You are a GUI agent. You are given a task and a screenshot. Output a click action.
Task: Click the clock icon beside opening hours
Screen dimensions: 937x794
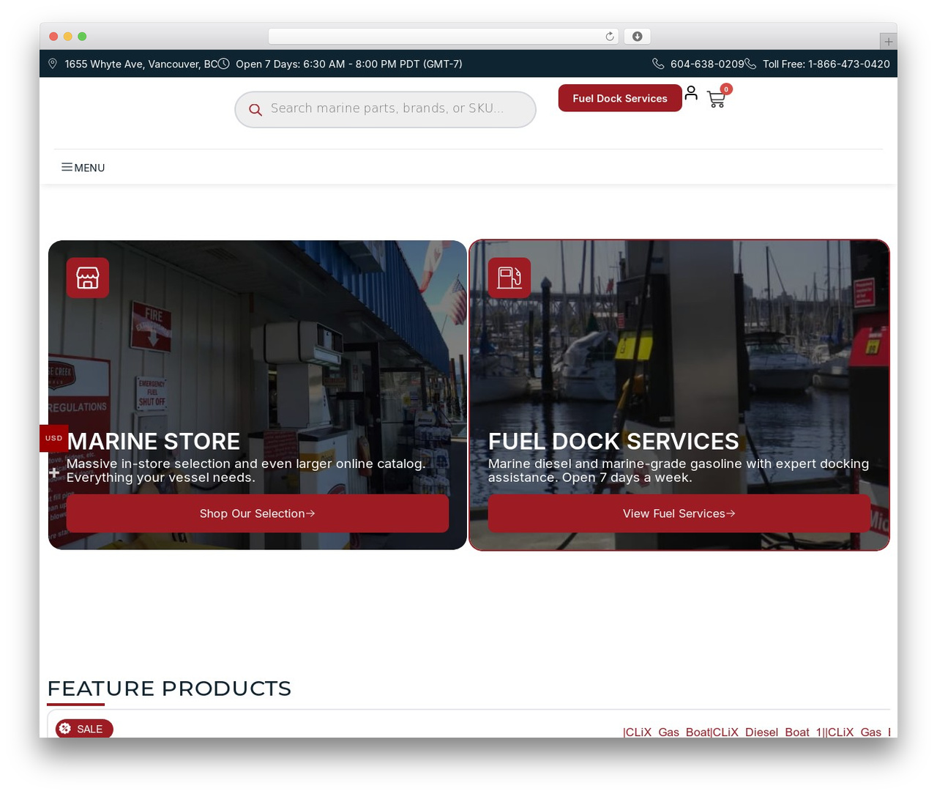pos(224,64)
